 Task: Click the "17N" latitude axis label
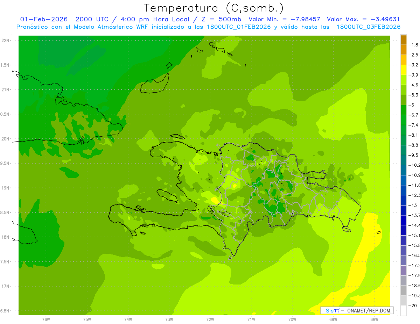(x=6, y=286)
